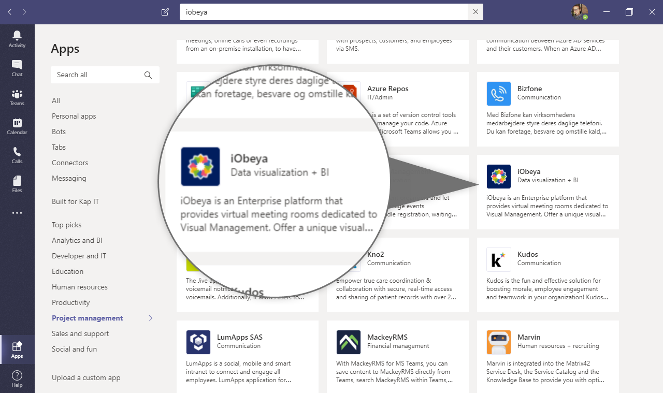Expand the Project management chevron

151,318
